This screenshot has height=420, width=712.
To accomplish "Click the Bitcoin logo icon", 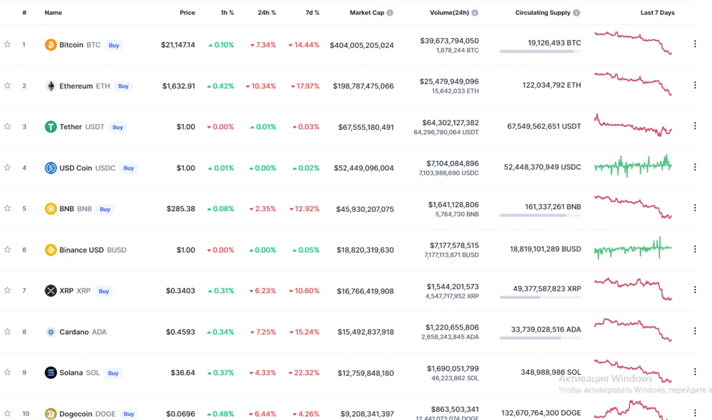I will coord(50,45).
